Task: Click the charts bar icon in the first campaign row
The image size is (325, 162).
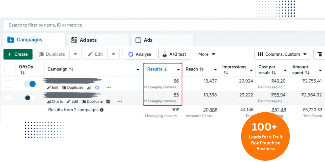Action: coord(89,88)
